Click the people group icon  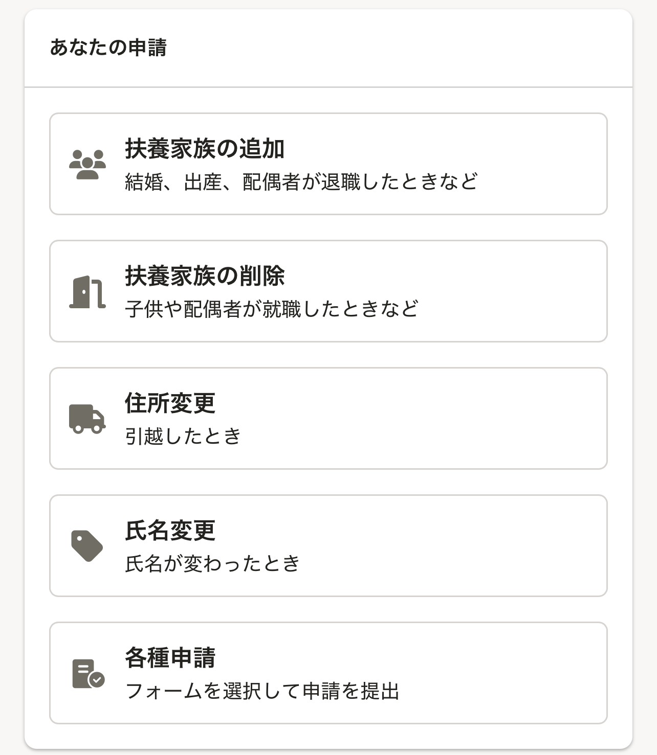point(87,164)
